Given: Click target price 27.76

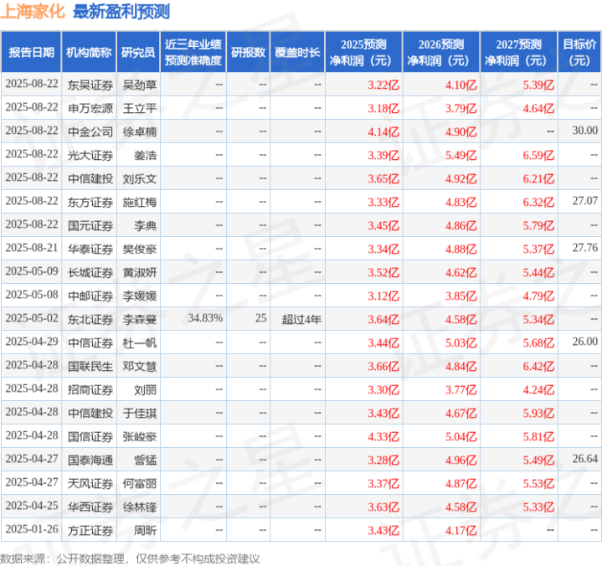Looking at the screenshot, I should point(584,248).
